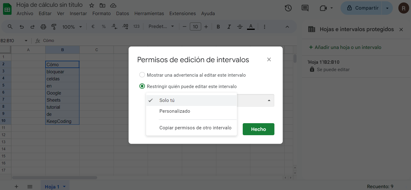The image size is (411, 190).
Task: Click the search magnifier in the toolbar
Action: pos(10,27)
